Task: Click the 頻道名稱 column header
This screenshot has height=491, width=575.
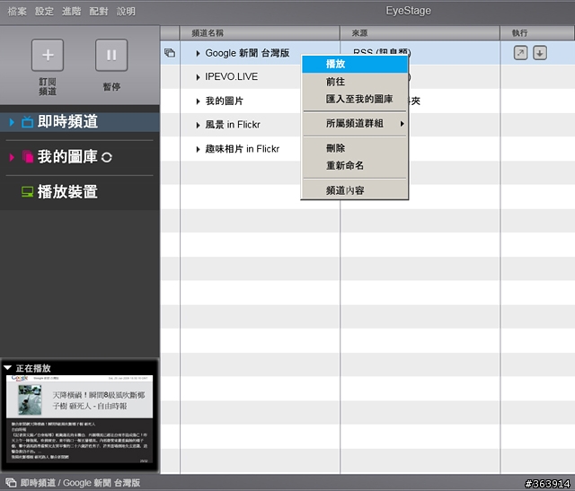Action: click(260, 33)
